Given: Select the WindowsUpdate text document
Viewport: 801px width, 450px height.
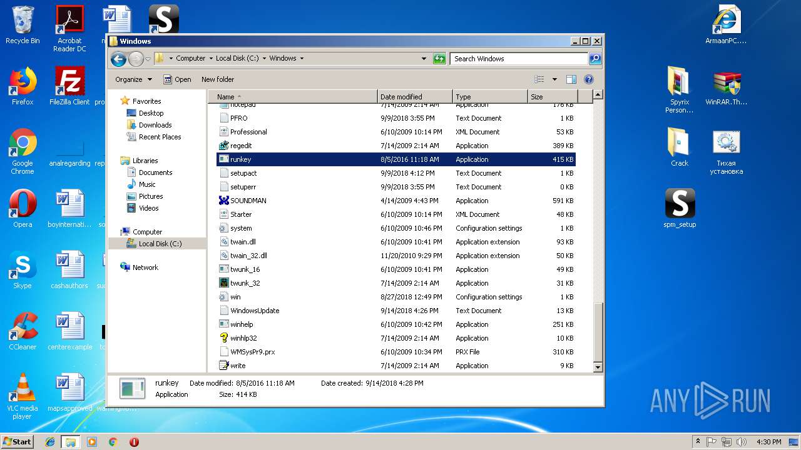Looking at the screenshot, I should coord(396,311).
